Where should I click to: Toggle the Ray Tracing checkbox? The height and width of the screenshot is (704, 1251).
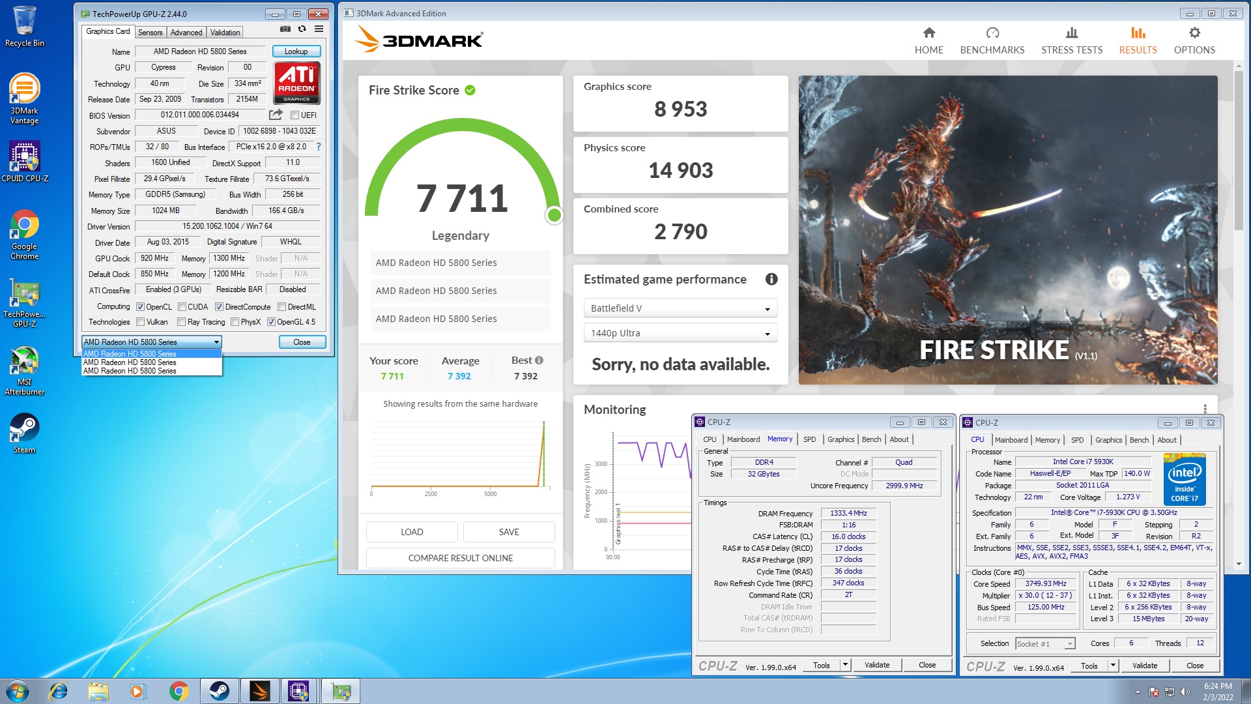point(182,322)
